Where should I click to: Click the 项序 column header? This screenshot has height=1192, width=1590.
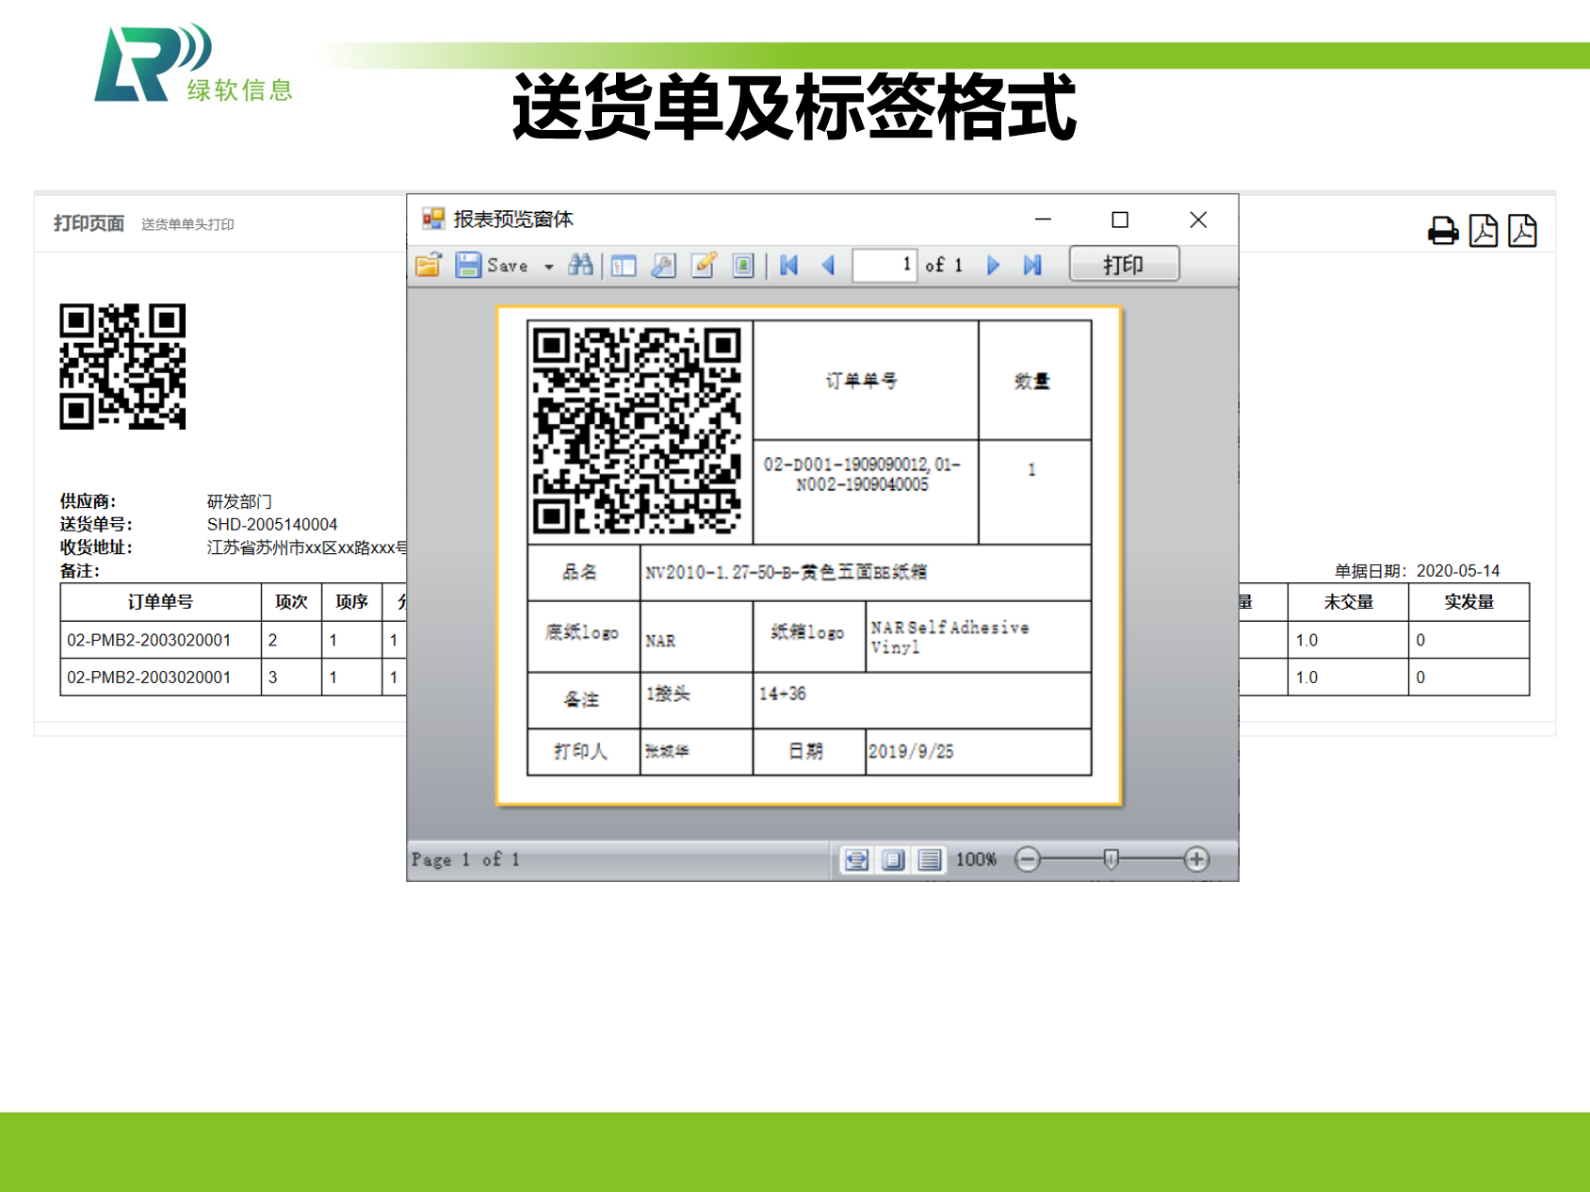coord(351,602)
